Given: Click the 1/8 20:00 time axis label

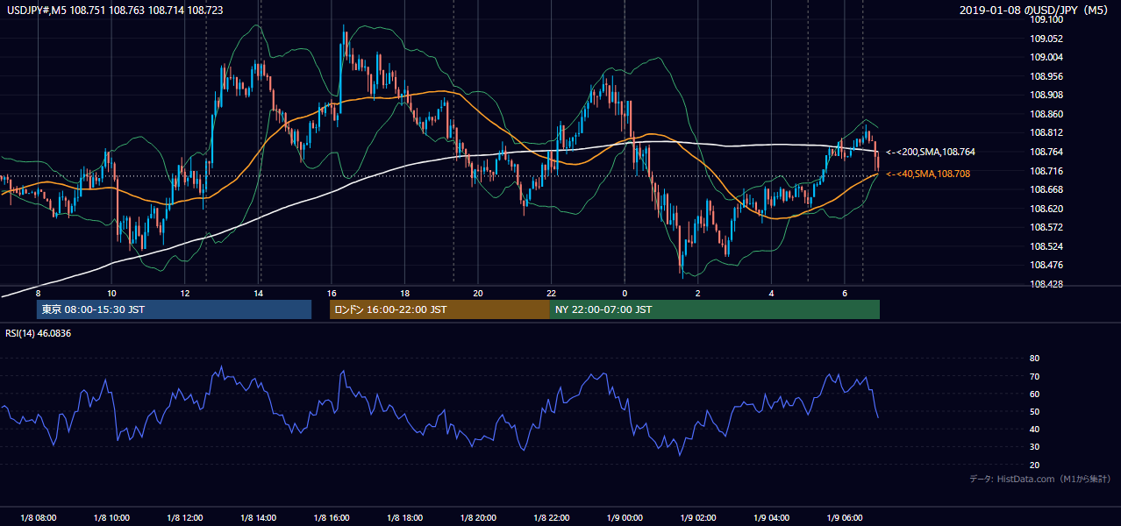Looking at the screenshot, I should tap(478, 517).
